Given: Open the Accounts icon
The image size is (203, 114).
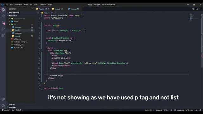Looking at the screenshot, I should pos(3,99).
